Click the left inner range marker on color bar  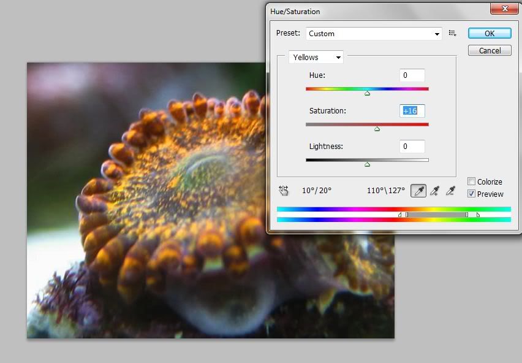coord(407,215)
